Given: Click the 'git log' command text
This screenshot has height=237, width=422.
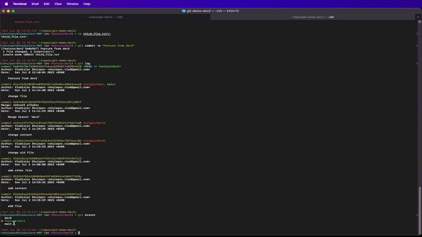Looking at the screenshot, I should [x=84, y=63].
